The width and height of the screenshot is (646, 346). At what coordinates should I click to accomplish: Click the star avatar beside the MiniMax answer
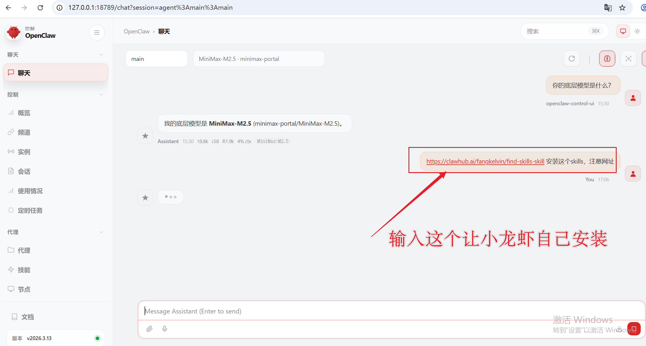coord(145,136)
